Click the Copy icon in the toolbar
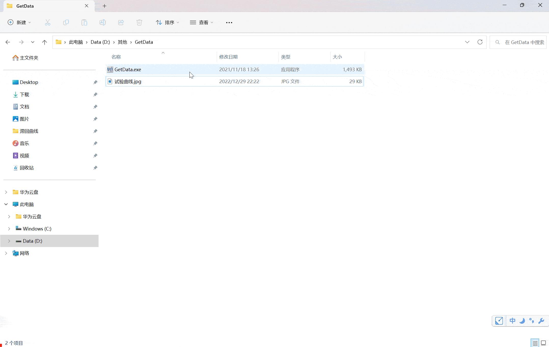The image size is (549, 347). click(66, 22)
